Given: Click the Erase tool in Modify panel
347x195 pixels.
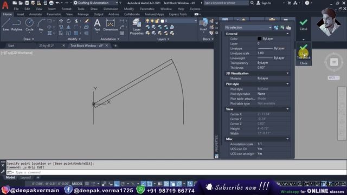Looking at the screenshot, I should coord(86,21).
